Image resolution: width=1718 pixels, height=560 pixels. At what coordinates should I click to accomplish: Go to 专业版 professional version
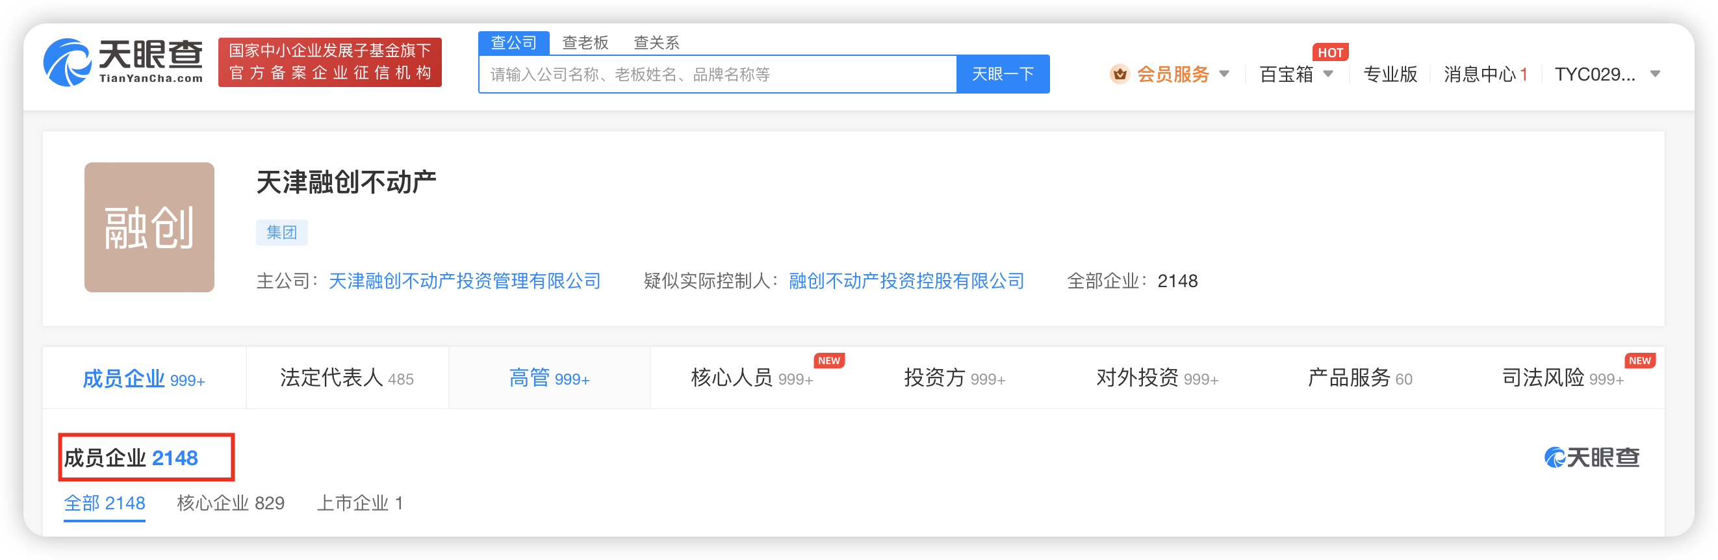pos(1390,74)
